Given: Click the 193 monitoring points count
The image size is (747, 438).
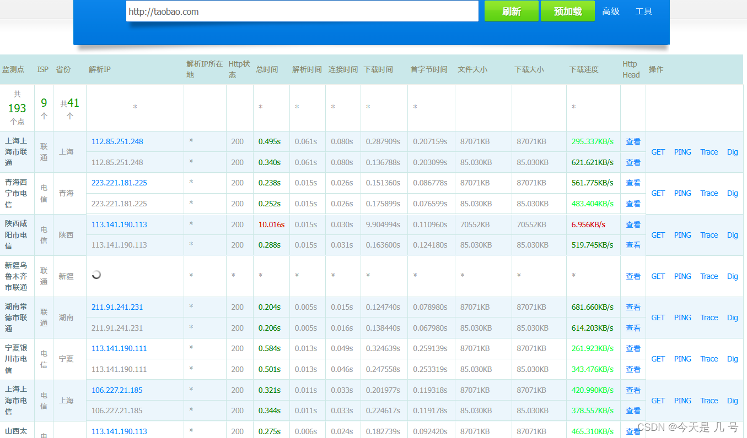Looking at the screenshot, I should [x=17, y=108].
